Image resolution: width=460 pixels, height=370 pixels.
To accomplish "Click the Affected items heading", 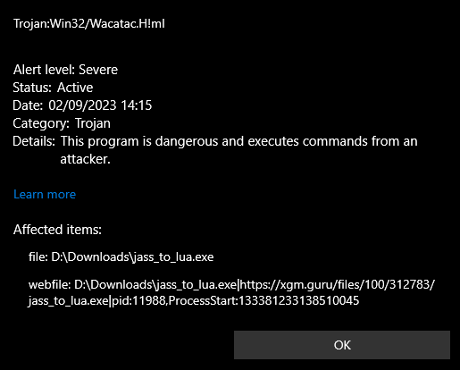I will [x=57, y=230].
